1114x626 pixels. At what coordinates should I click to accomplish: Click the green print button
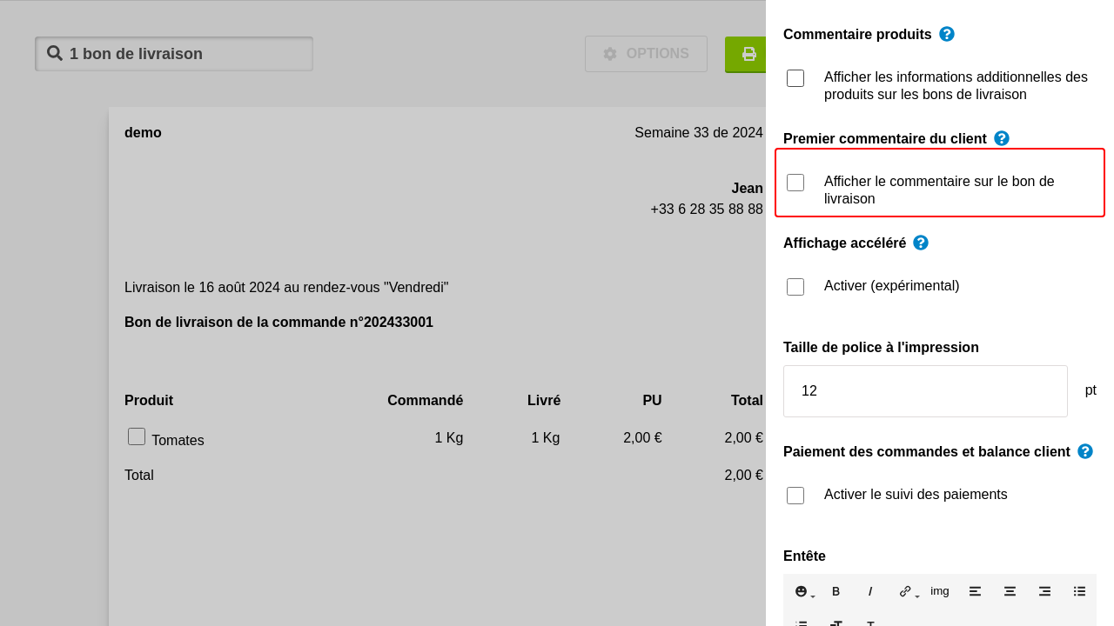747,54
